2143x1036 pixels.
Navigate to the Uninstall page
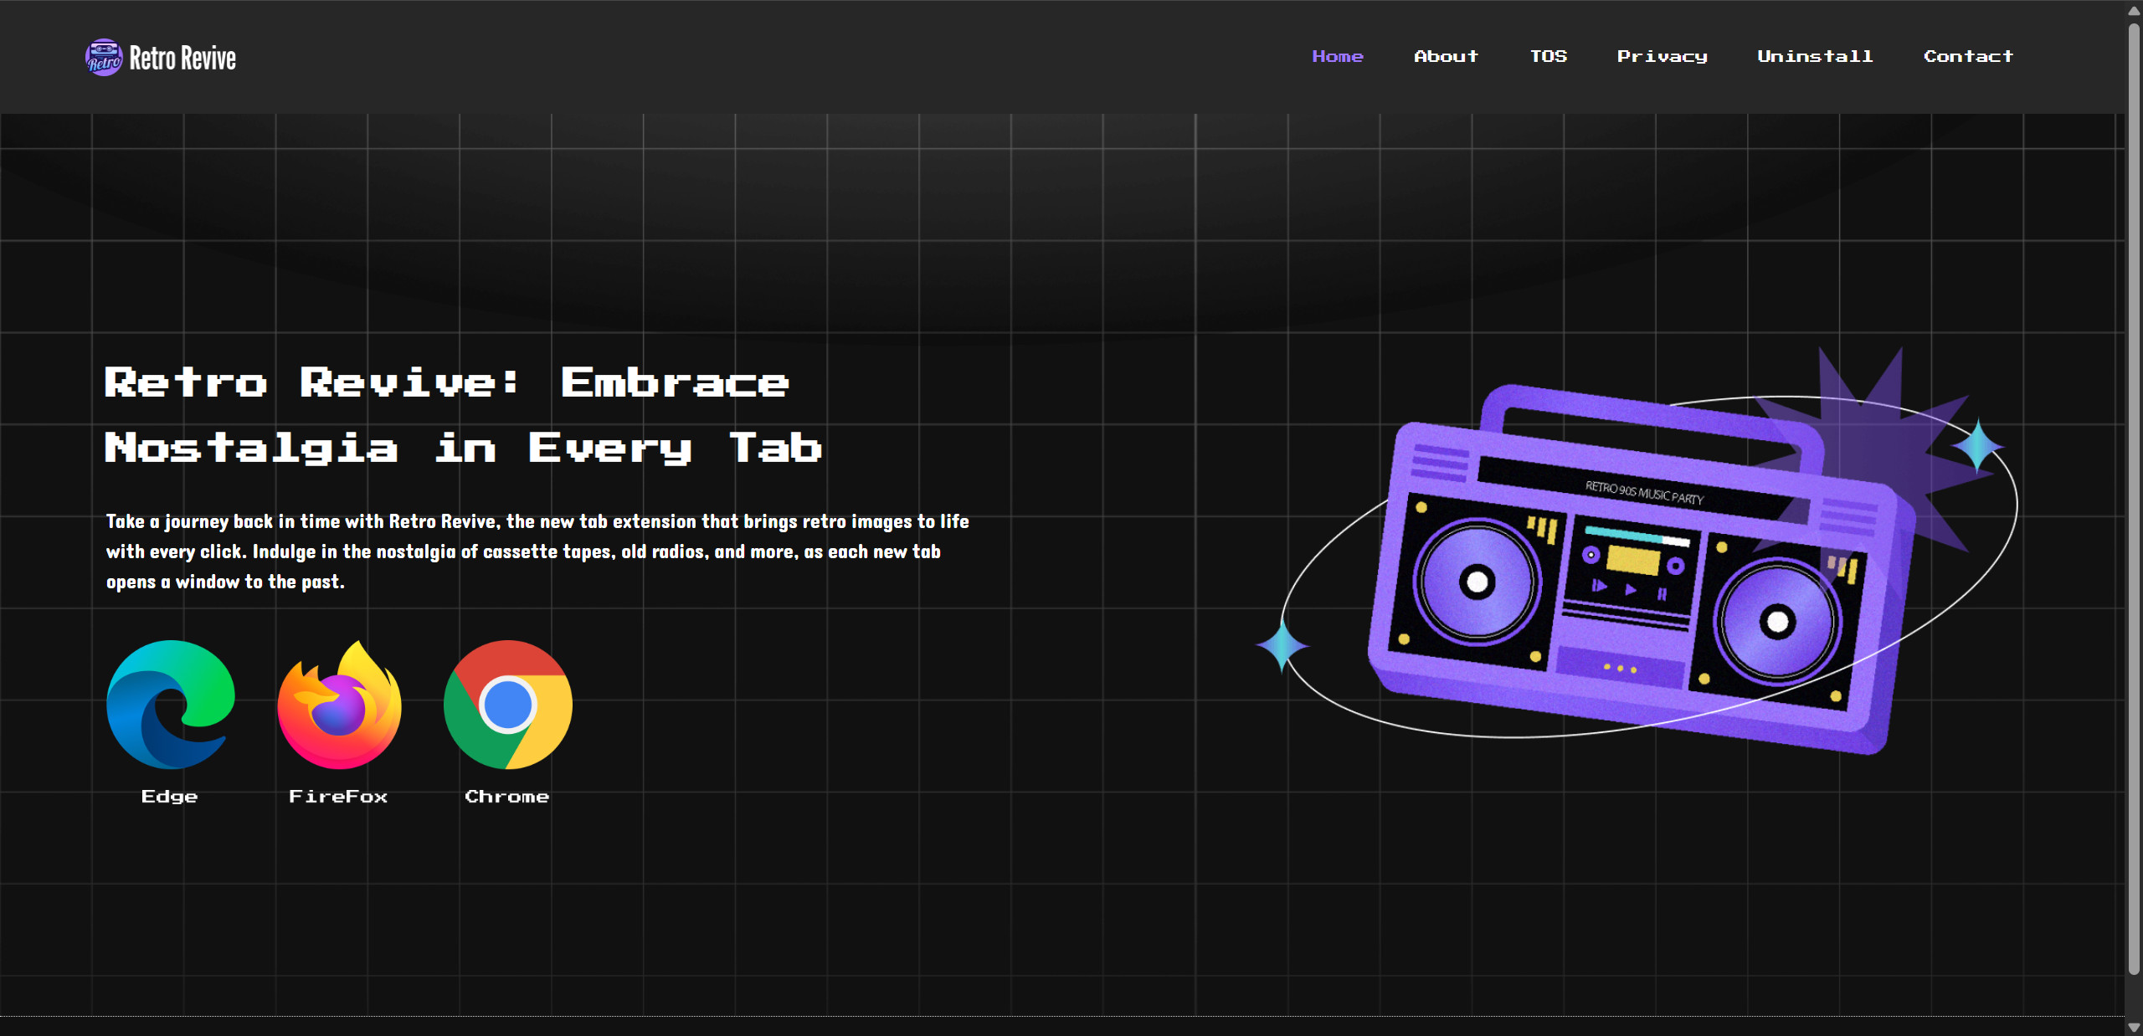click(x=1814, y=56)
